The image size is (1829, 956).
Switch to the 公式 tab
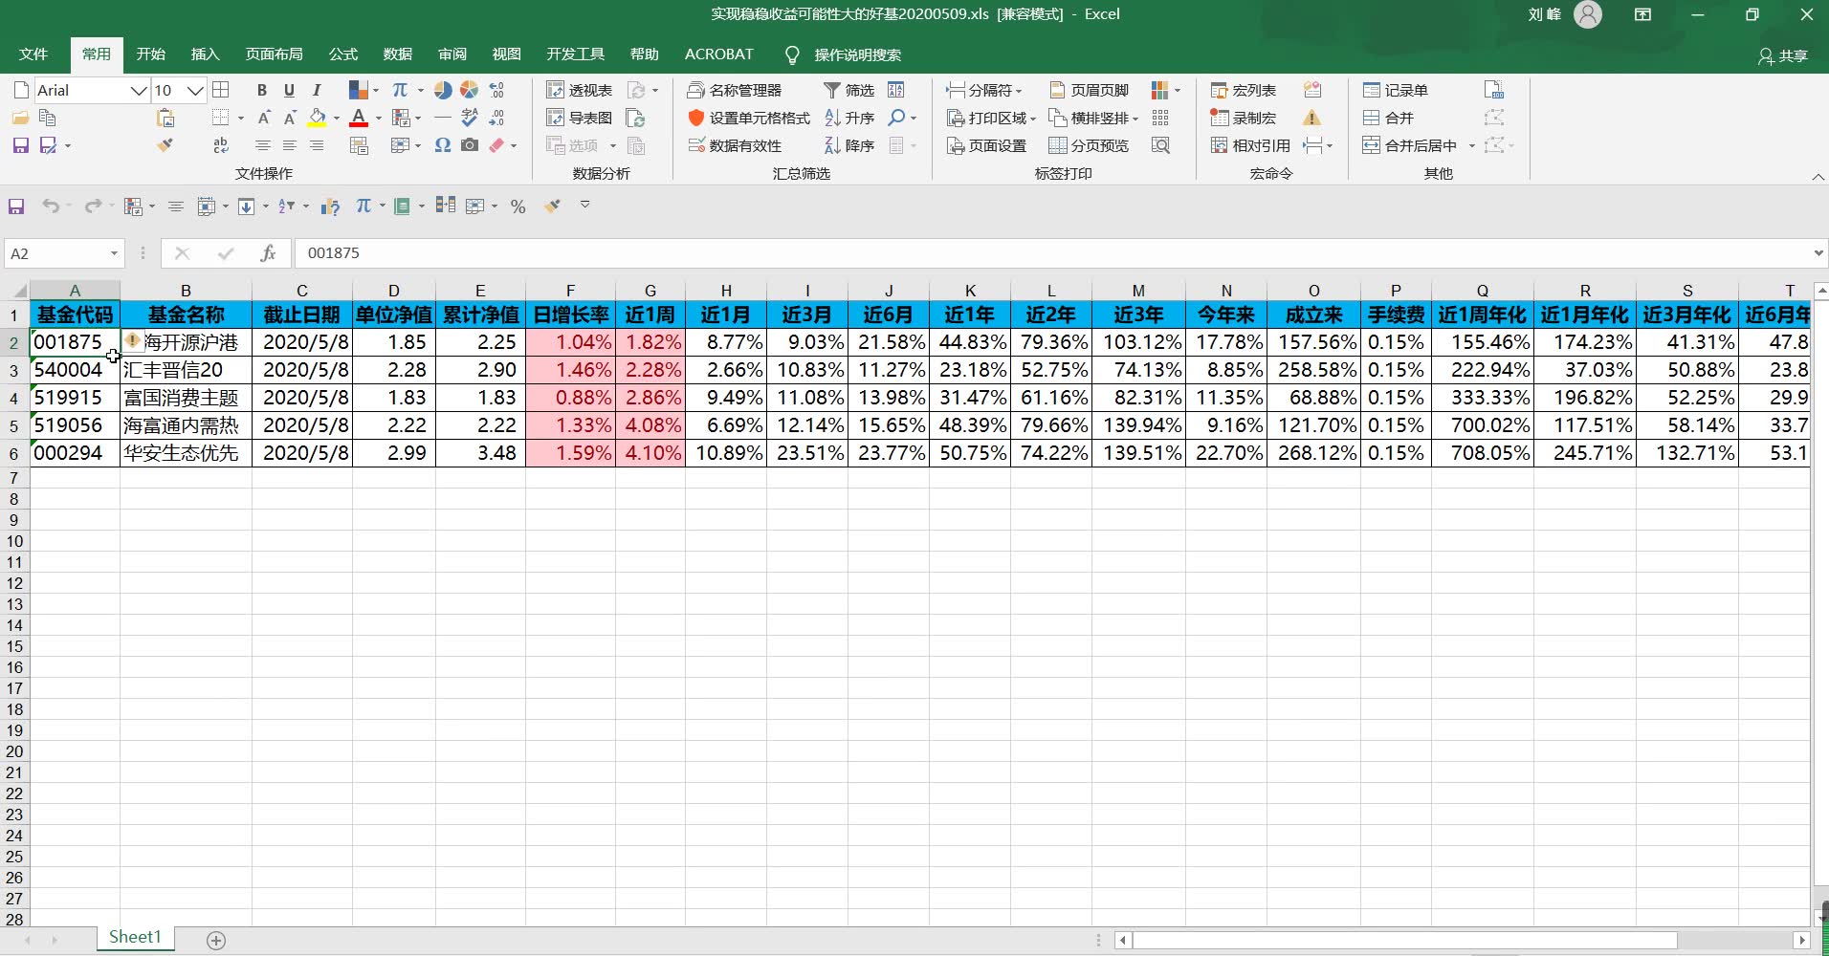coord(342,54)
